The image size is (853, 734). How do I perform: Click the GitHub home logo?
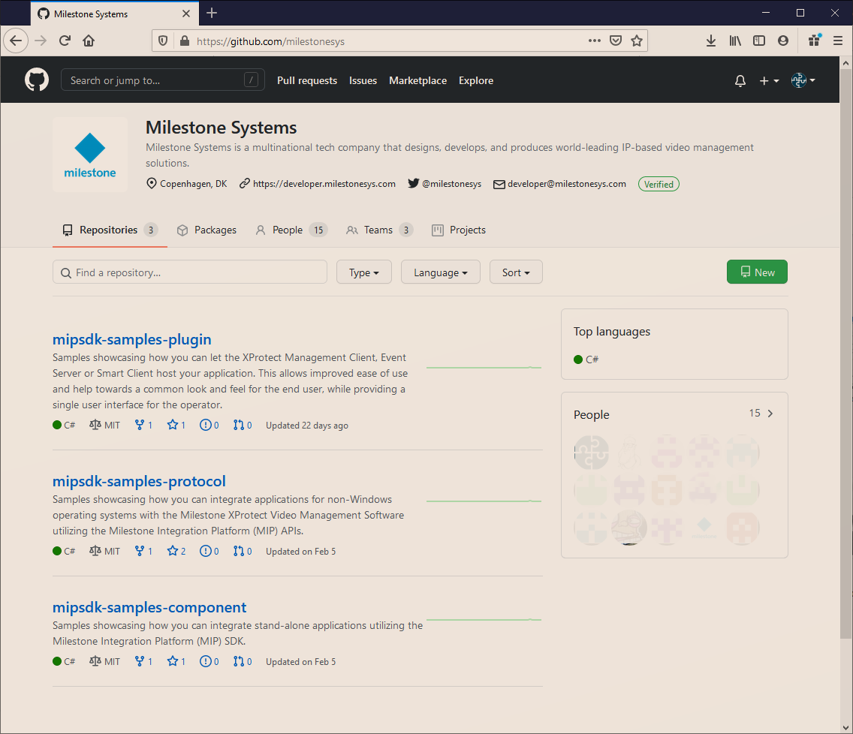click(36, 80)
